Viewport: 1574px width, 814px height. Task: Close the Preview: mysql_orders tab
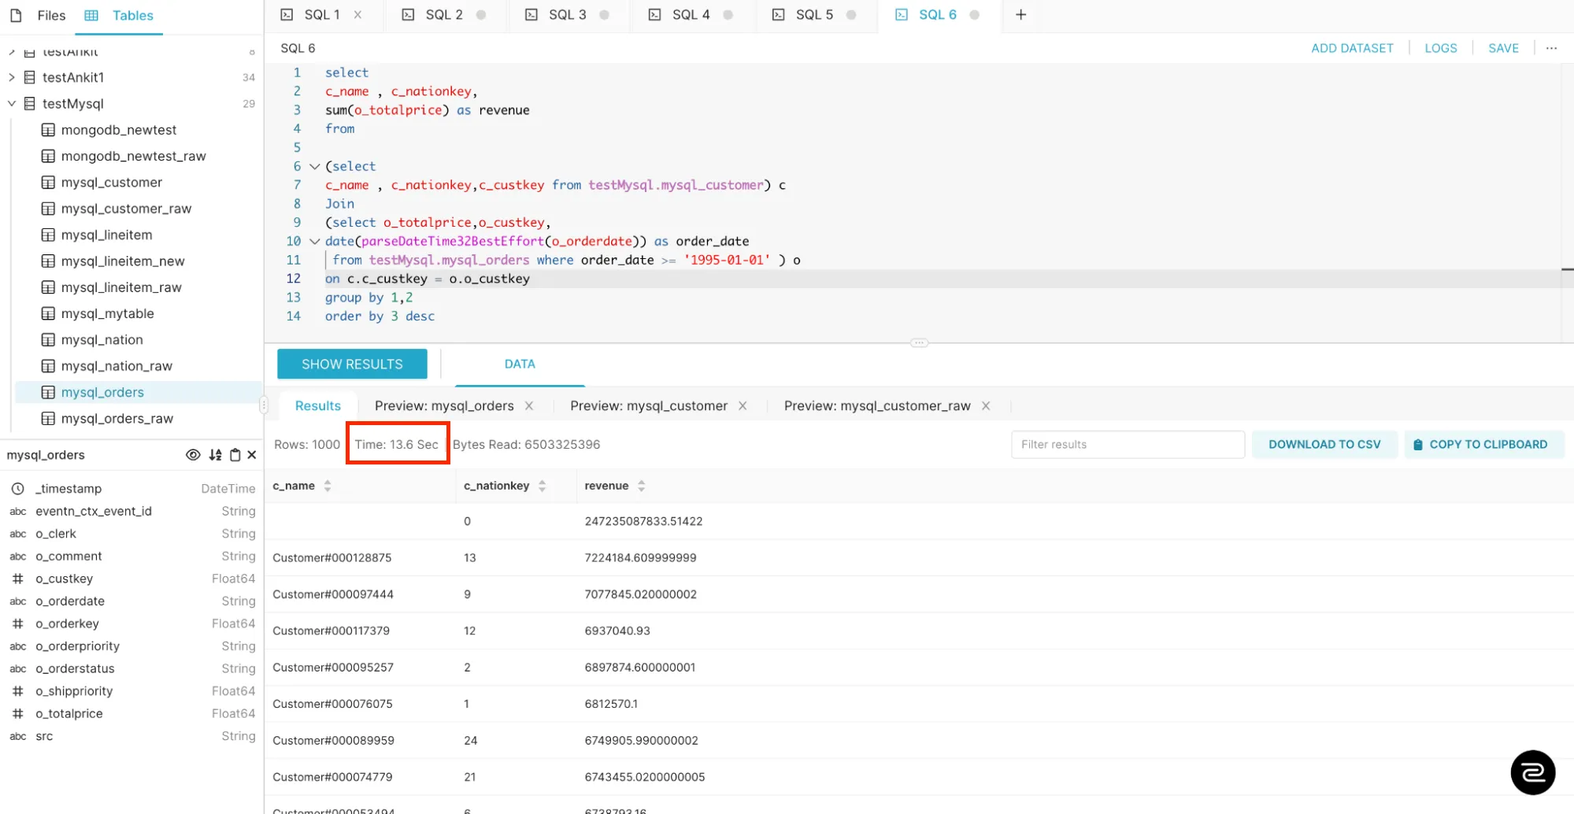(529, 406)
